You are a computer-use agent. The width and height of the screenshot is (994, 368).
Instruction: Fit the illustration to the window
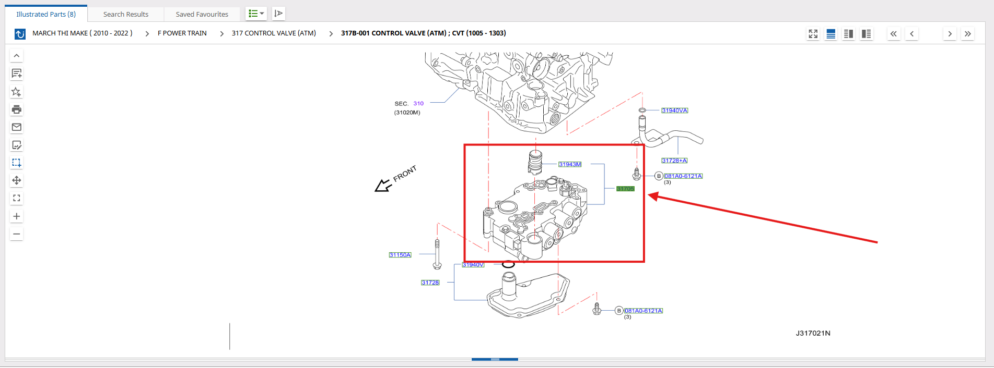point(17,198)
